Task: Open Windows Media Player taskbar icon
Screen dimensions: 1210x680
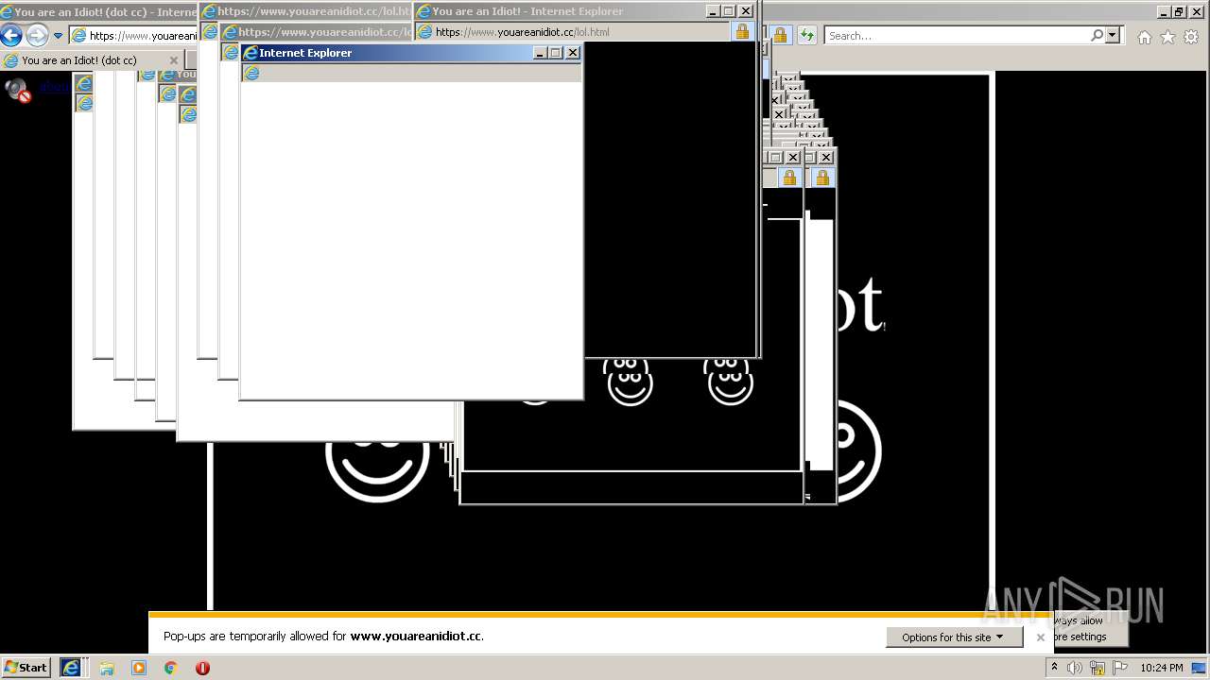Action: click(139, 668)
